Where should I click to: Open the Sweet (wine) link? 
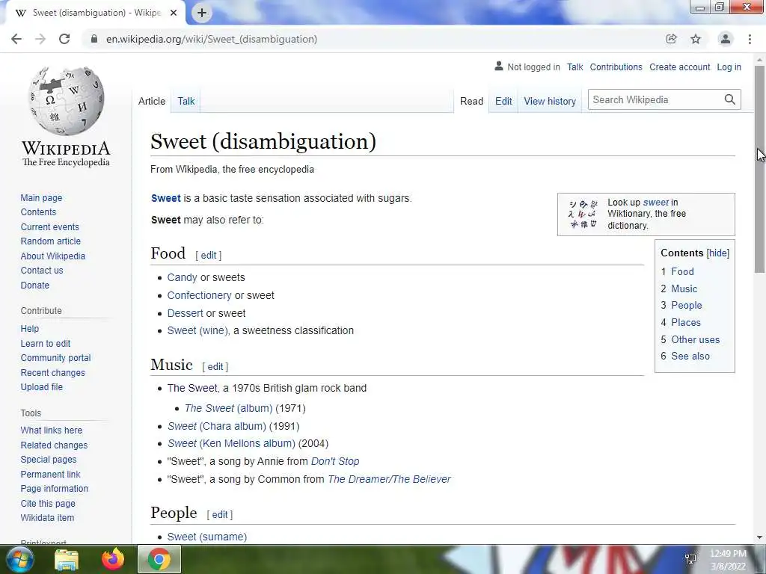(197, 330)
